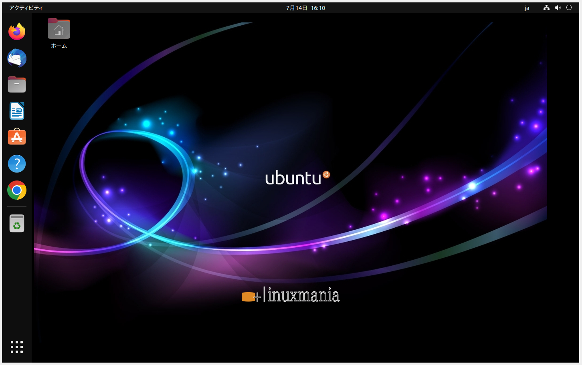
Task: Open the network status icon
Action: [546, 8]
